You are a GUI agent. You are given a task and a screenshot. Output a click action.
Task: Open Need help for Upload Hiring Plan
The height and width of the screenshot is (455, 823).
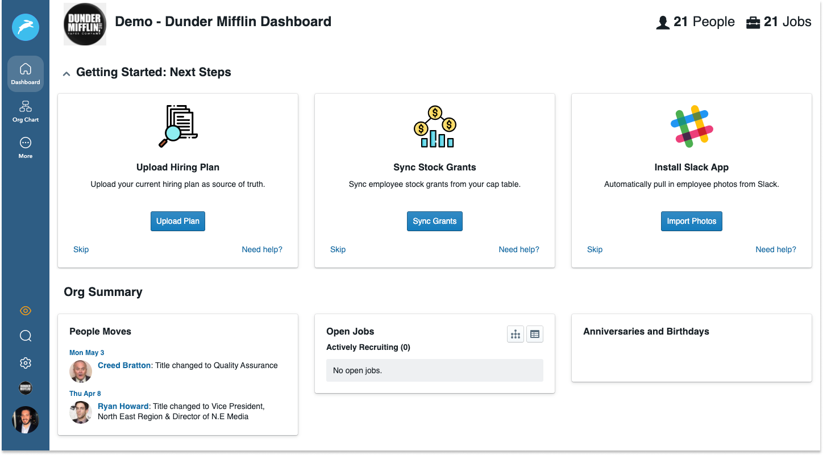coord(262,249)
